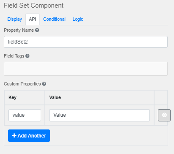Click the Field Tags label
Screen dimensions: 174x154
pyautogui.click(x=14, y=56)
